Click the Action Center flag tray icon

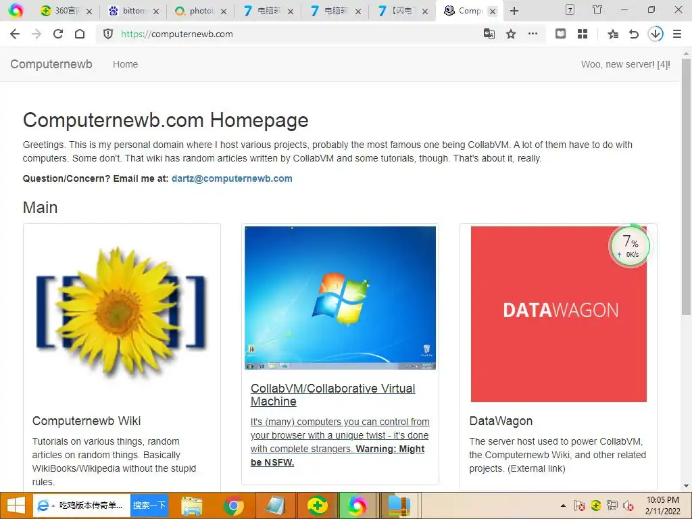579,505
